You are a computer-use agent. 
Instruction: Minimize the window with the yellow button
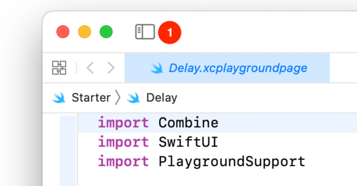tap(84, 32)
